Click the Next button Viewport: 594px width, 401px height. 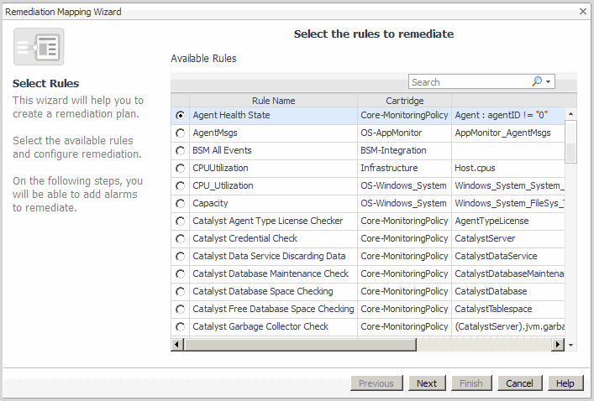[x=427, y=383]
